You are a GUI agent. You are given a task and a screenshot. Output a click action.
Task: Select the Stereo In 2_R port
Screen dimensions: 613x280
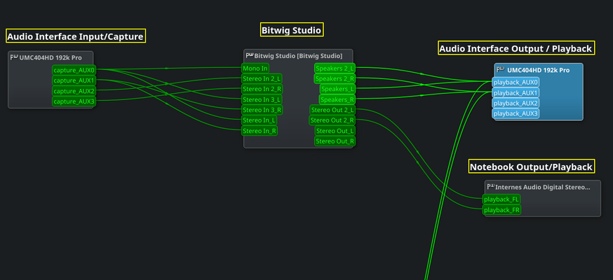(x=262, y=89)
